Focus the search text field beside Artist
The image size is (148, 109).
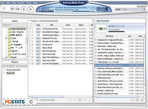pyautogui.click(x=135, y=9)
